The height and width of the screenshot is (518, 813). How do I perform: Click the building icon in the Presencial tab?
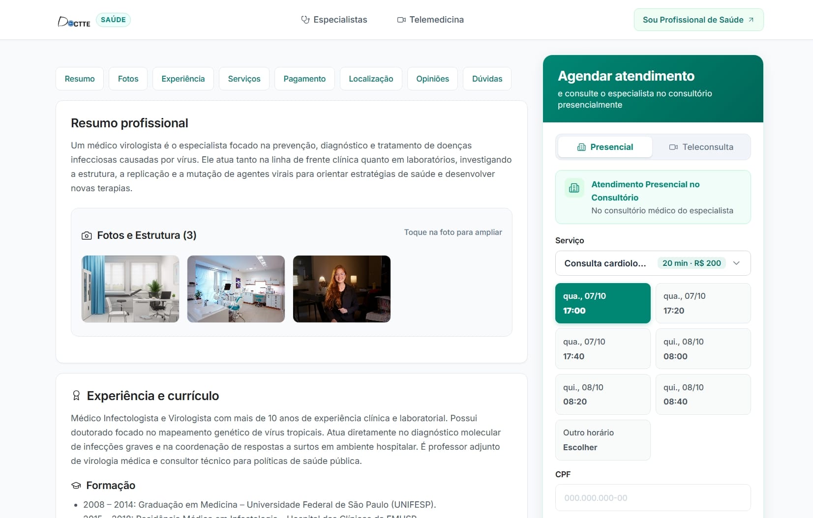coord(581,147)
